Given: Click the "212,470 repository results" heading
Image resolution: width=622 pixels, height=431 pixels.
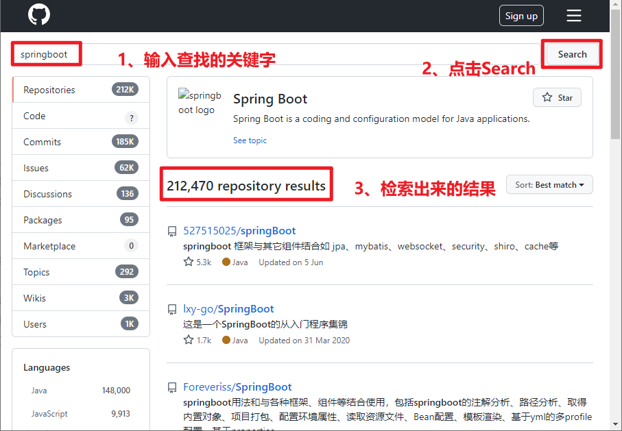Looking at the screenshot, I should (246, 186).
